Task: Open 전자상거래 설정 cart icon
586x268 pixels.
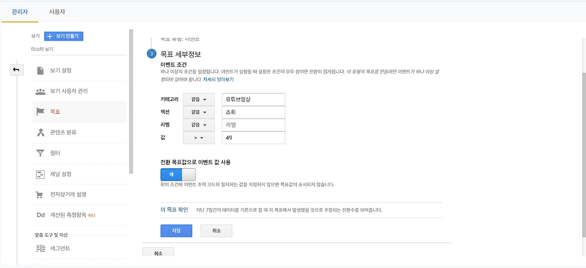Action: 41,194
